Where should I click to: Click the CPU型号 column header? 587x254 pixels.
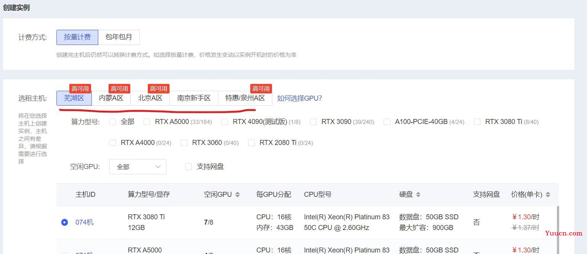coord(318,195)
